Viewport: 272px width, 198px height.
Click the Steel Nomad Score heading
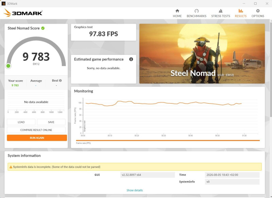tap(23, 28)
